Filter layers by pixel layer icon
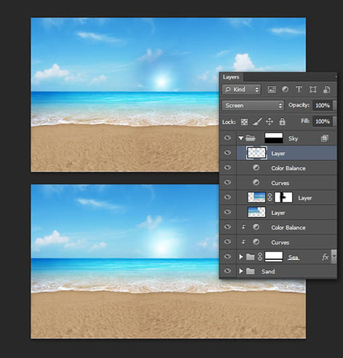 point(271,89)
